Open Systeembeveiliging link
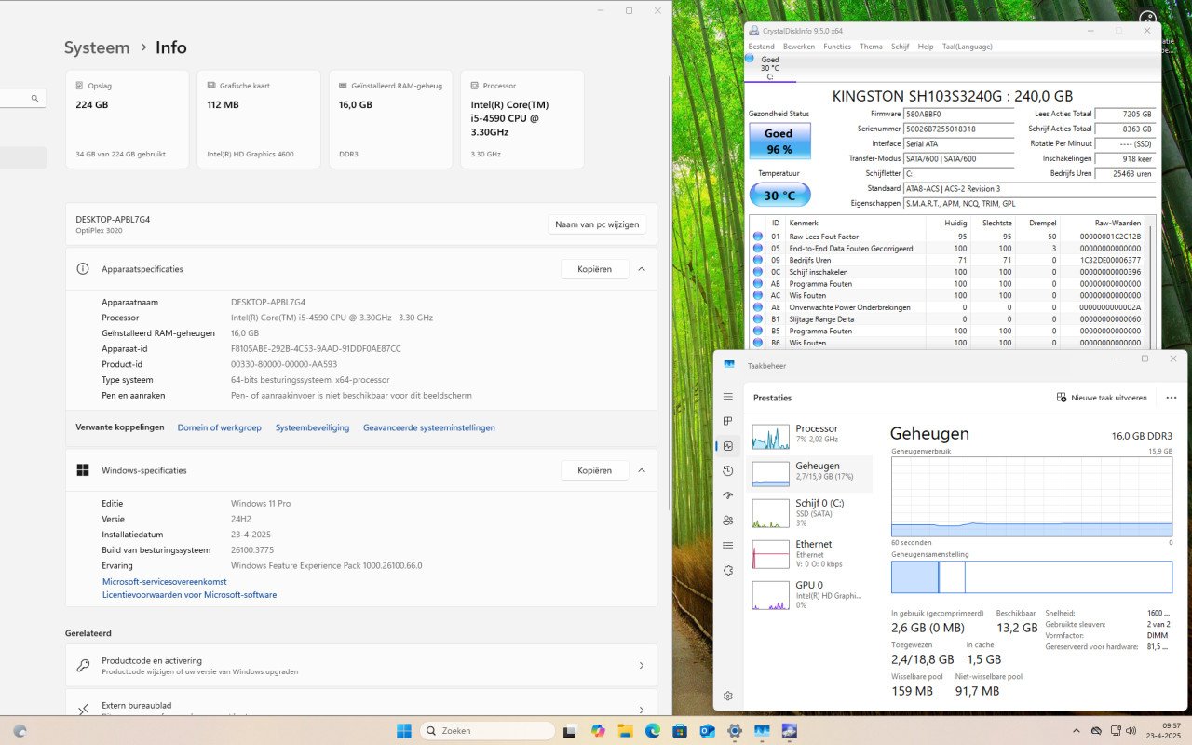1192x745 pixels. click(312, 427)
